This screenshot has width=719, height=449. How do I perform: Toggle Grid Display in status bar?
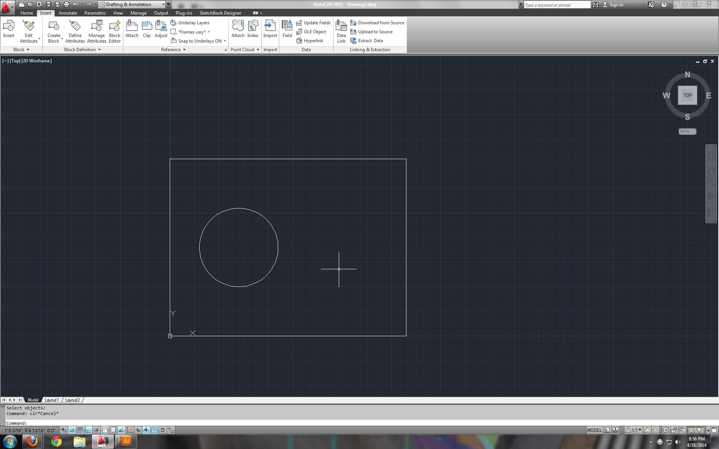pyautogui.click(x=80, y=430)
